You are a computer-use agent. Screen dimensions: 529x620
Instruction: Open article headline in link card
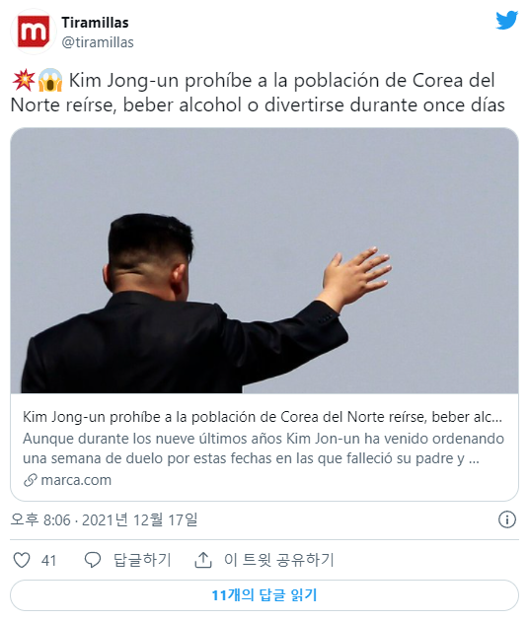tap(263, 417)
